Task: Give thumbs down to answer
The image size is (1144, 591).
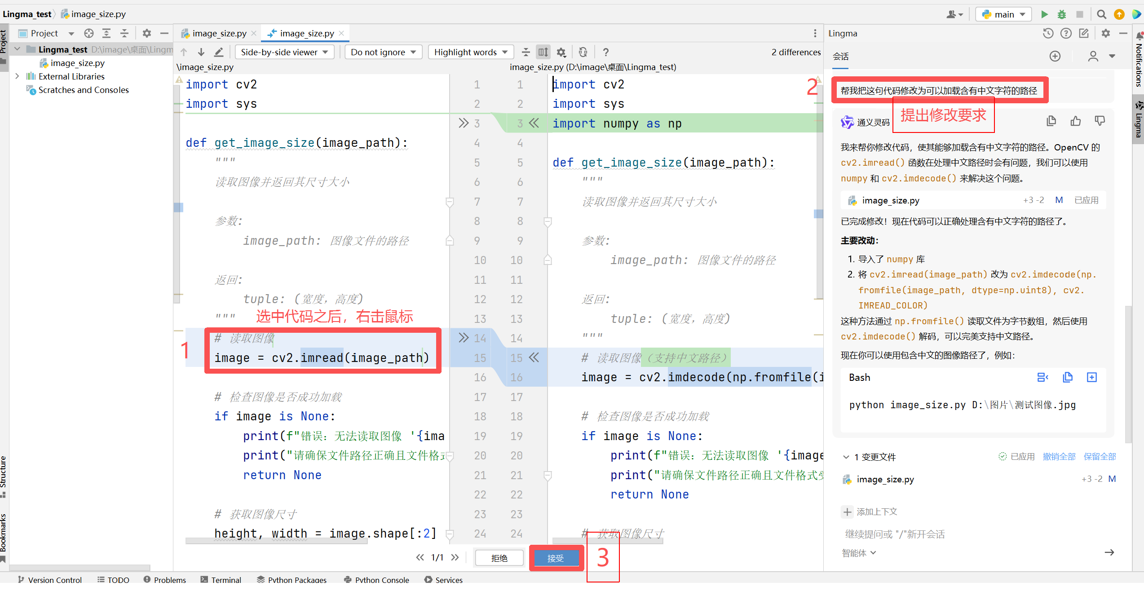Action: pos(1100,121)
